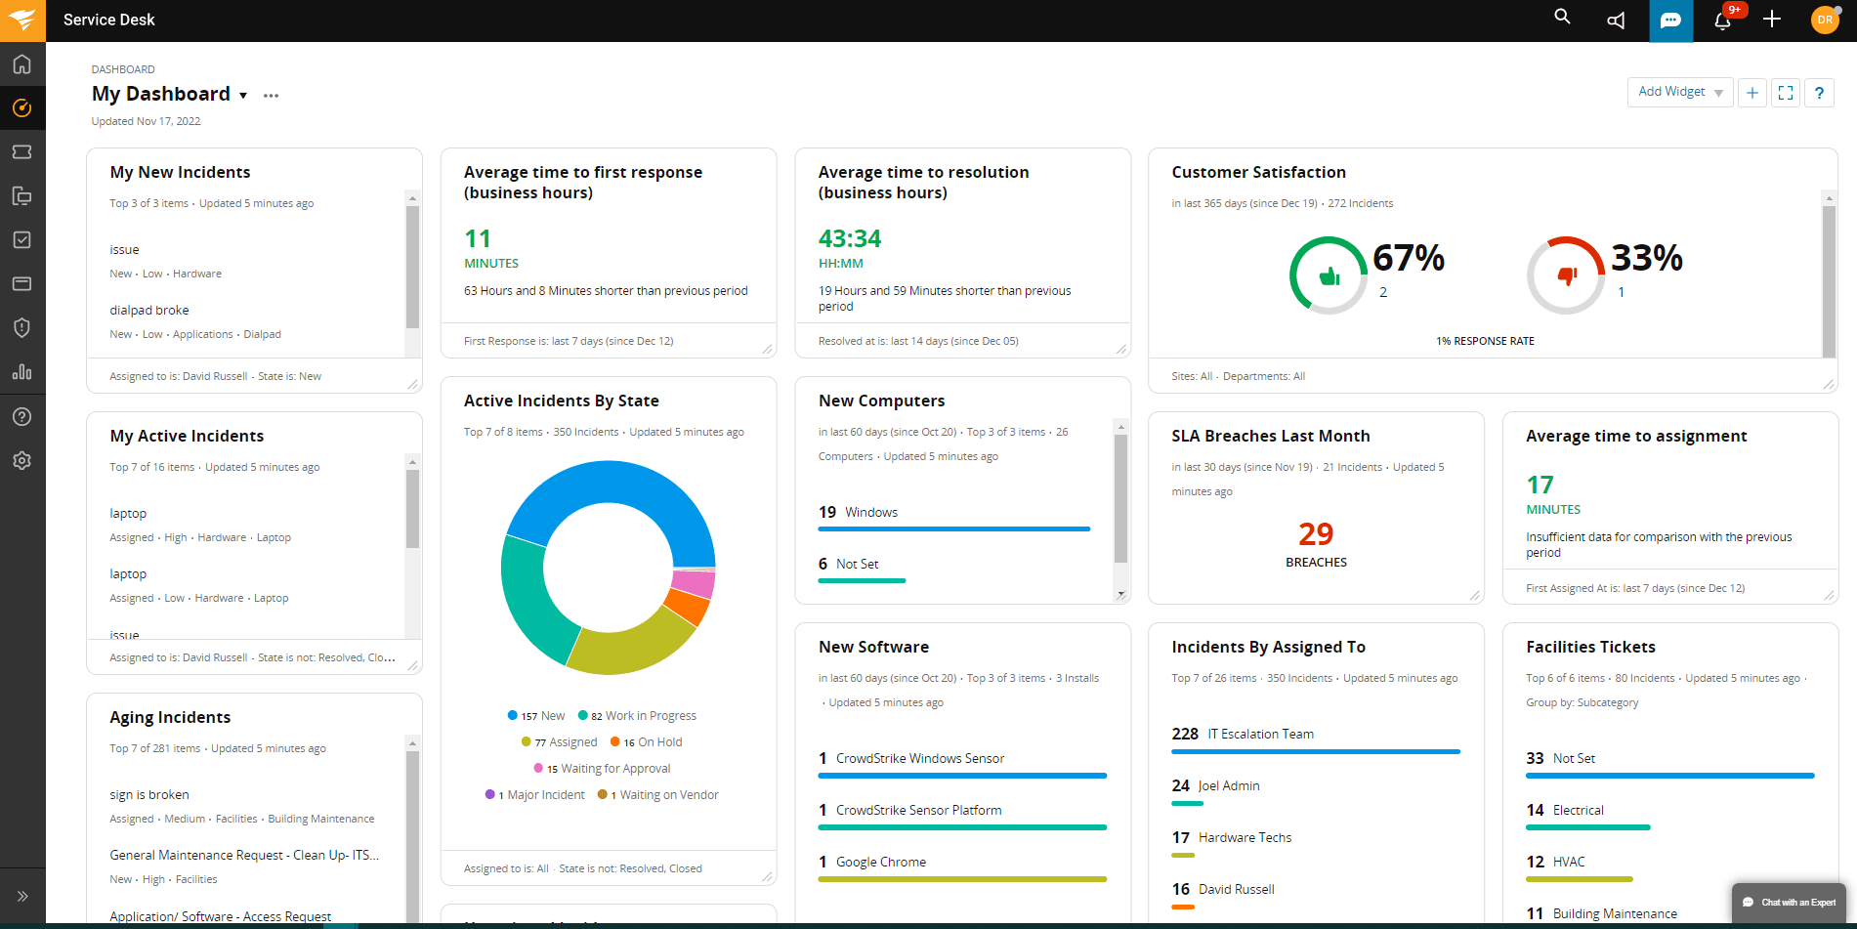This screenshot has width=1857, height=929.
Task: Open the Risks shield icon in sidebar
Action: click(x=21, y=327)
